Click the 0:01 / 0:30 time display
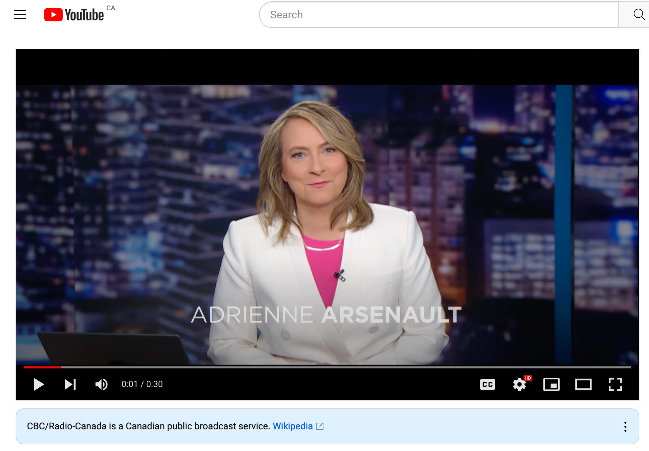Screen dimensions: 649x451 tap(142, 384)
